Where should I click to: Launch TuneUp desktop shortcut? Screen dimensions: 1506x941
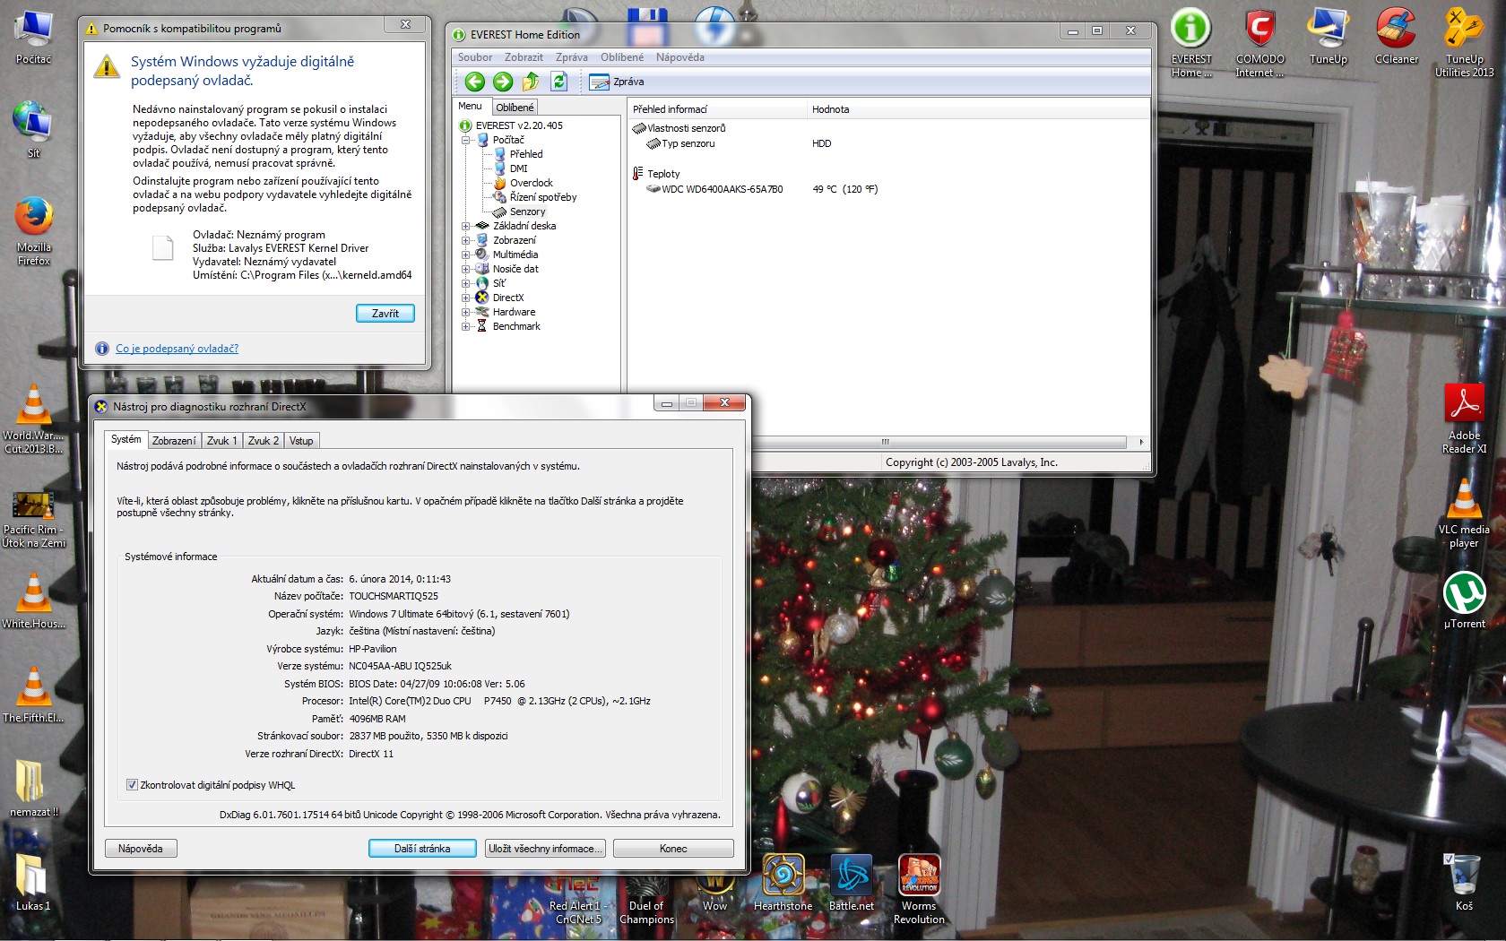1328,38
